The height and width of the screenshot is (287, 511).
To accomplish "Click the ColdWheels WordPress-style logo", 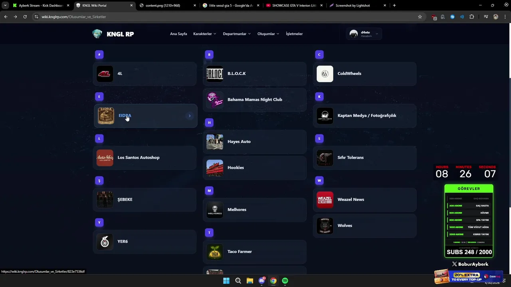I will point(325,74).
